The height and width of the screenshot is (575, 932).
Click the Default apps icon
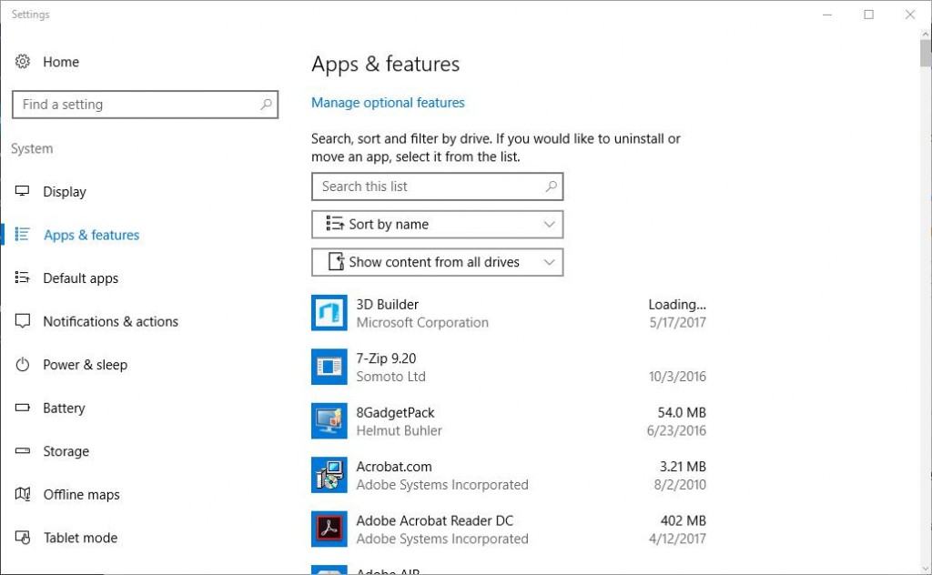pyautogui.click(x=22, y=278)
